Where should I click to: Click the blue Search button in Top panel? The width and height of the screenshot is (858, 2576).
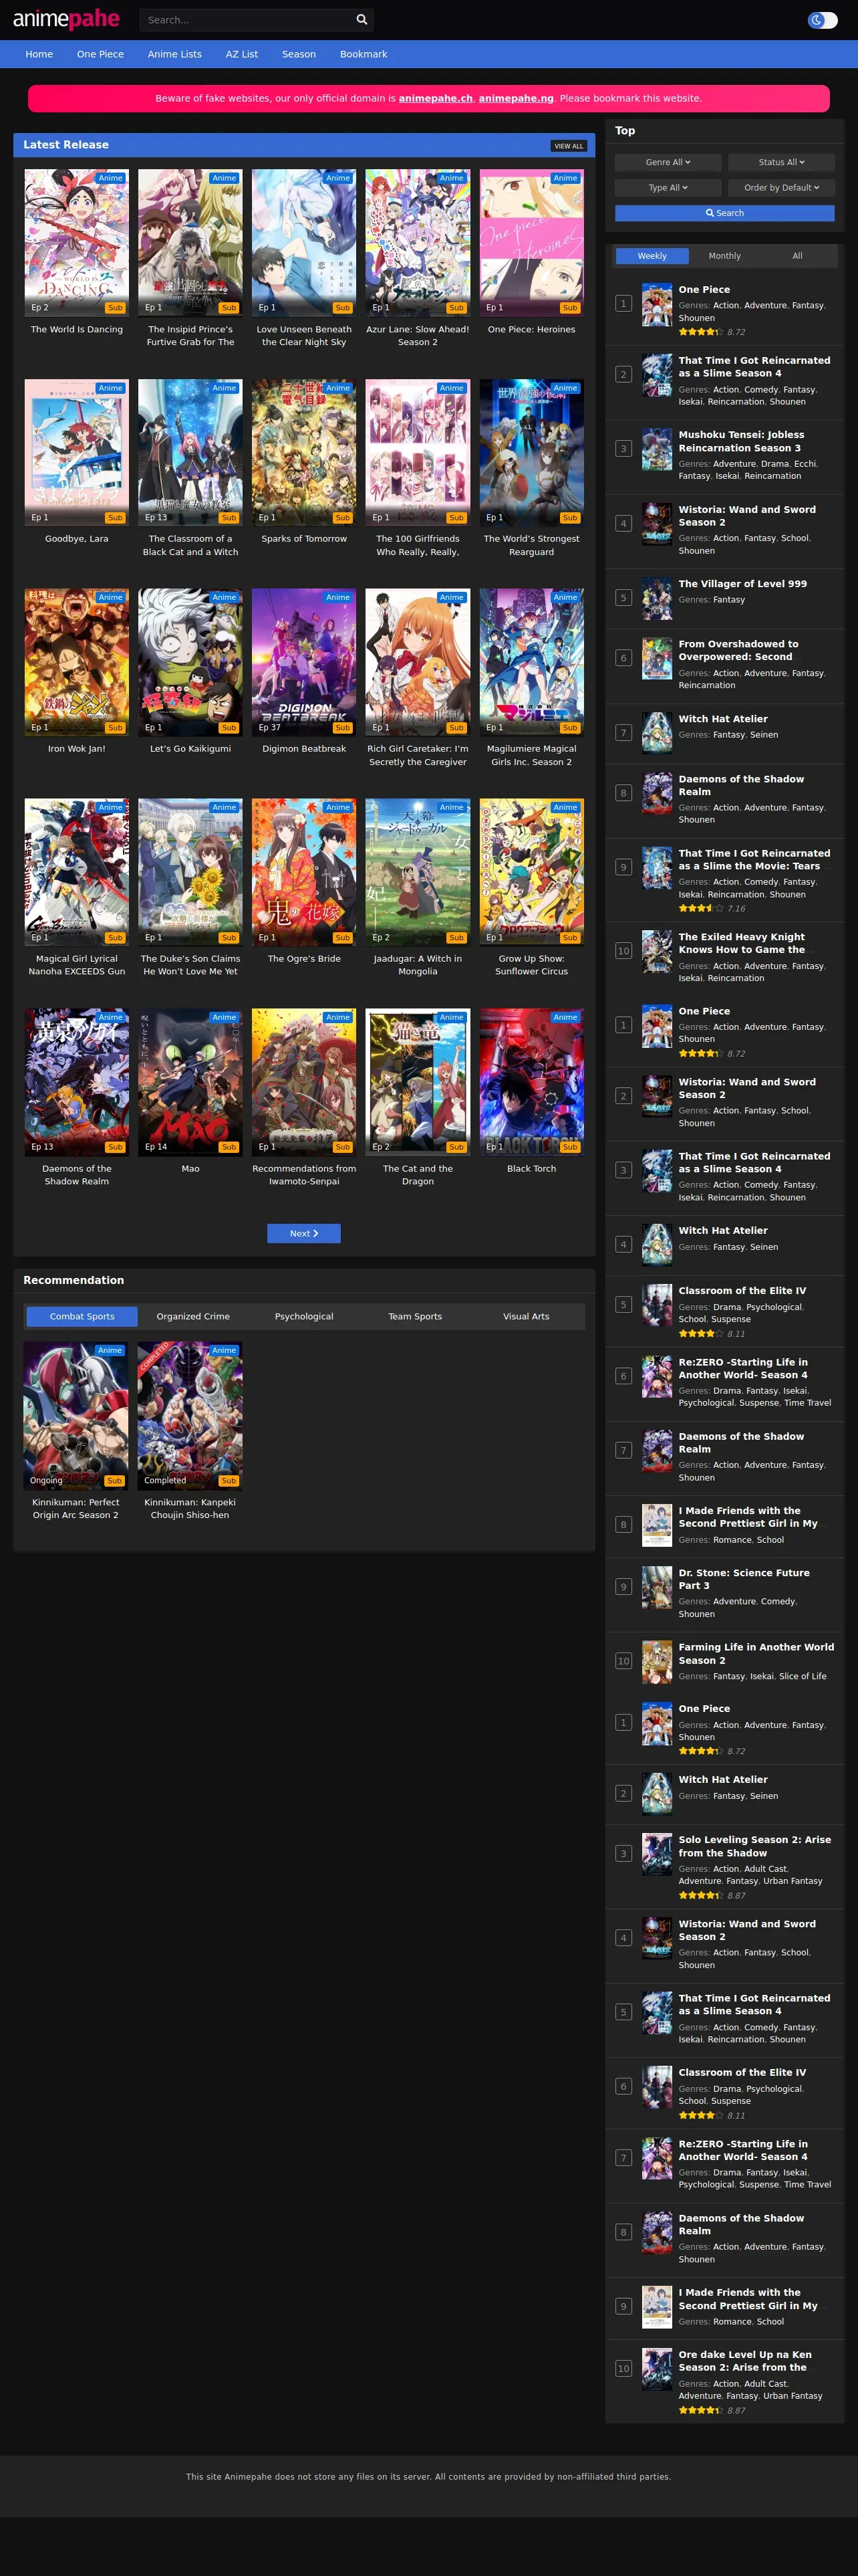point(725,213)
